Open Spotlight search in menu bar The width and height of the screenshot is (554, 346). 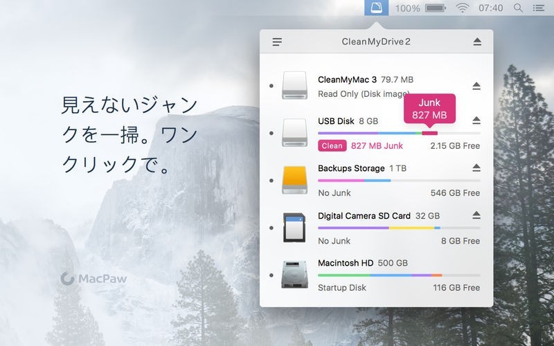[518, 8]
